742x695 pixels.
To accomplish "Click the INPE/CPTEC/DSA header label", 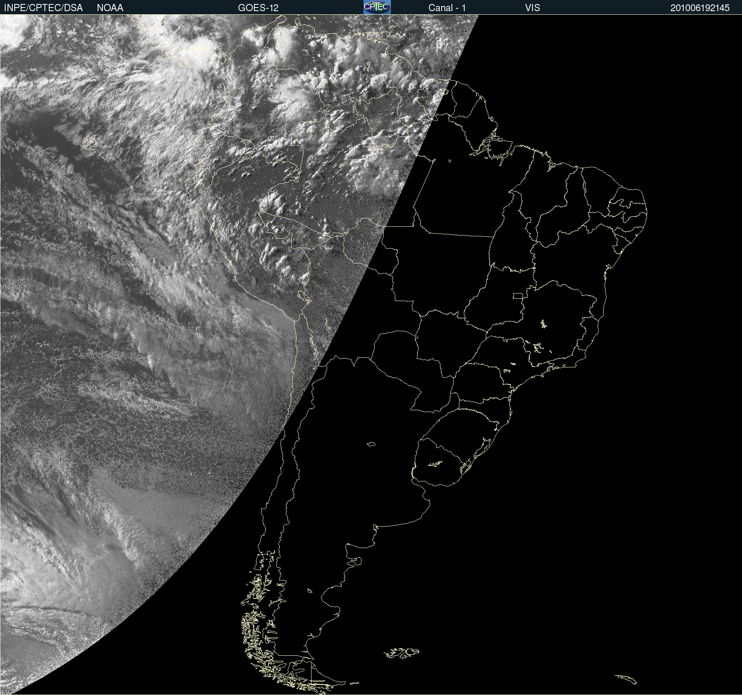I will [43, 8].
